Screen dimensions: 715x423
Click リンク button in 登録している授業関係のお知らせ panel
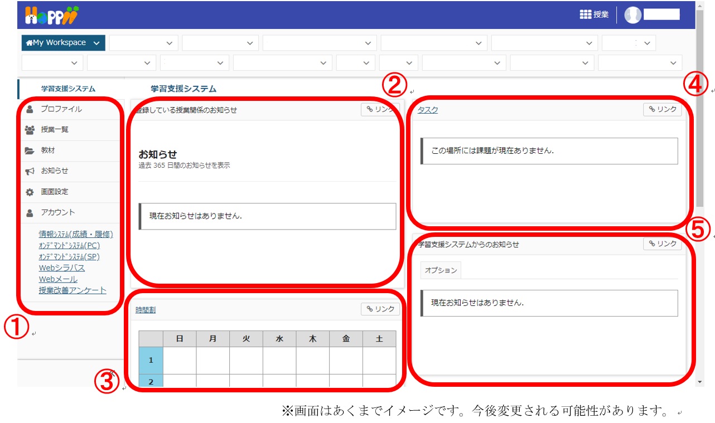click(x=380, y=110)
